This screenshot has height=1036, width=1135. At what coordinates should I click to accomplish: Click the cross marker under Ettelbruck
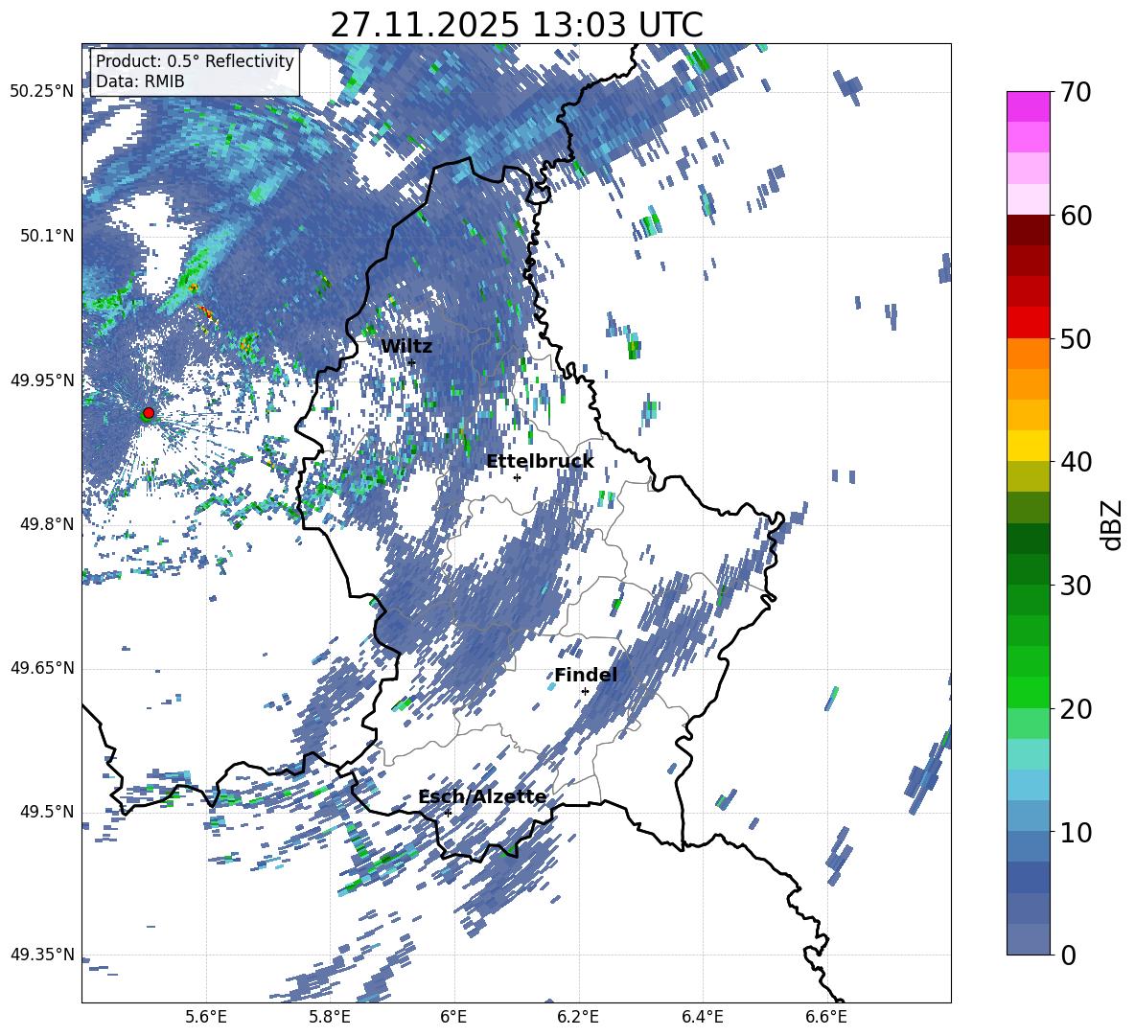click(517, 477)
